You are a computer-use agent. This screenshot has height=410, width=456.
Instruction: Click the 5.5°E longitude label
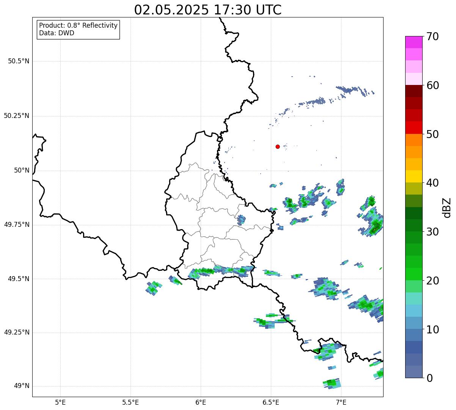131,402
